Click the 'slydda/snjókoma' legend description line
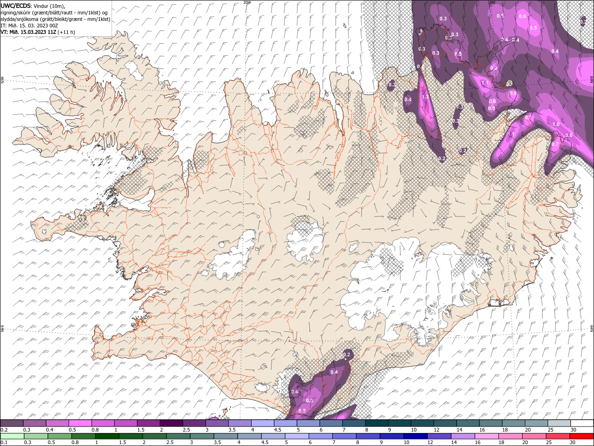 pos(55,19)
